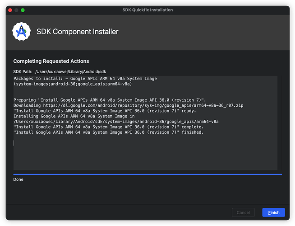Click the blue installation progress bar
The image size is (295, 226).
(147, 174)
